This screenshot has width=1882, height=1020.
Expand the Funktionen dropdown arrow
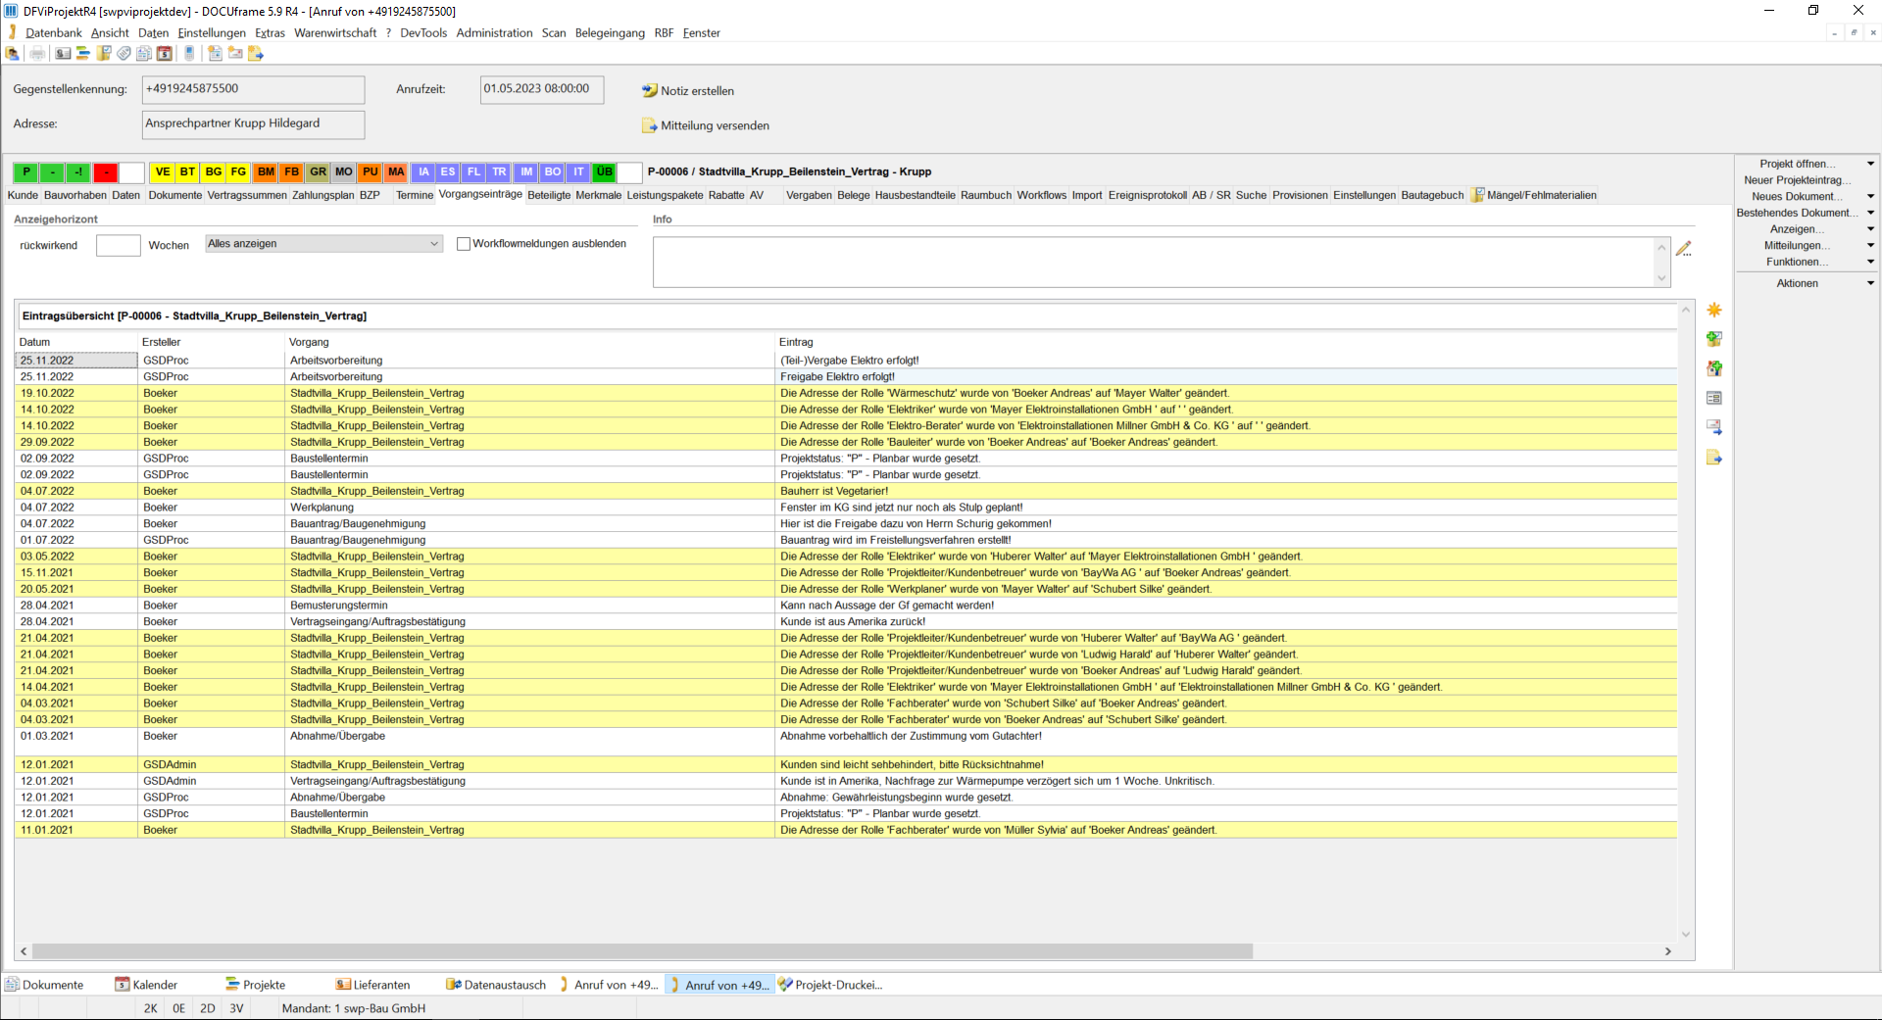coord(1870,262)
